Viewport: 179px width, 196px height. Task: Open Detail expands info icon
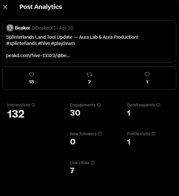click(158, 105)
